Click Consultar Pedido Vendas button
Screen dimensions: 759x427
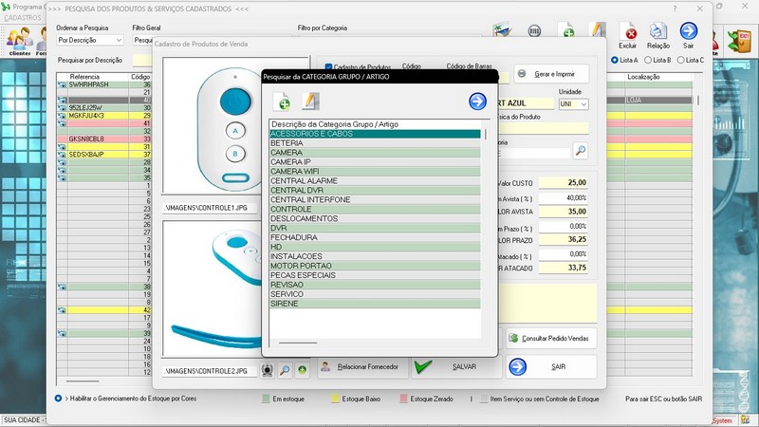click(x=550, y=338)
